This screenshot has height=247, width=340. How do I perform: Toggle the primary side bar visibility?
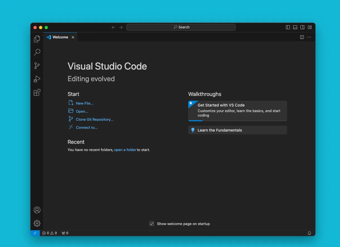(288, 27)
